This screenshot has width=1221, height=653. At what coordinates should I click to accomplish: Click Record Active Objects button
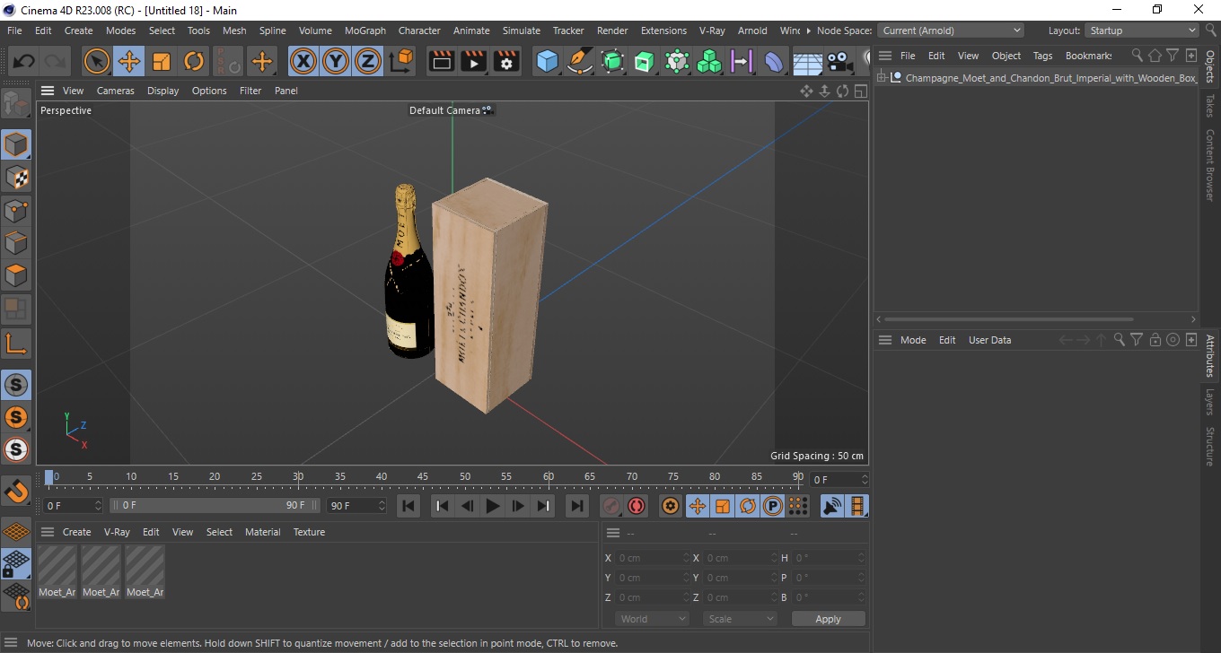point(611,506)
